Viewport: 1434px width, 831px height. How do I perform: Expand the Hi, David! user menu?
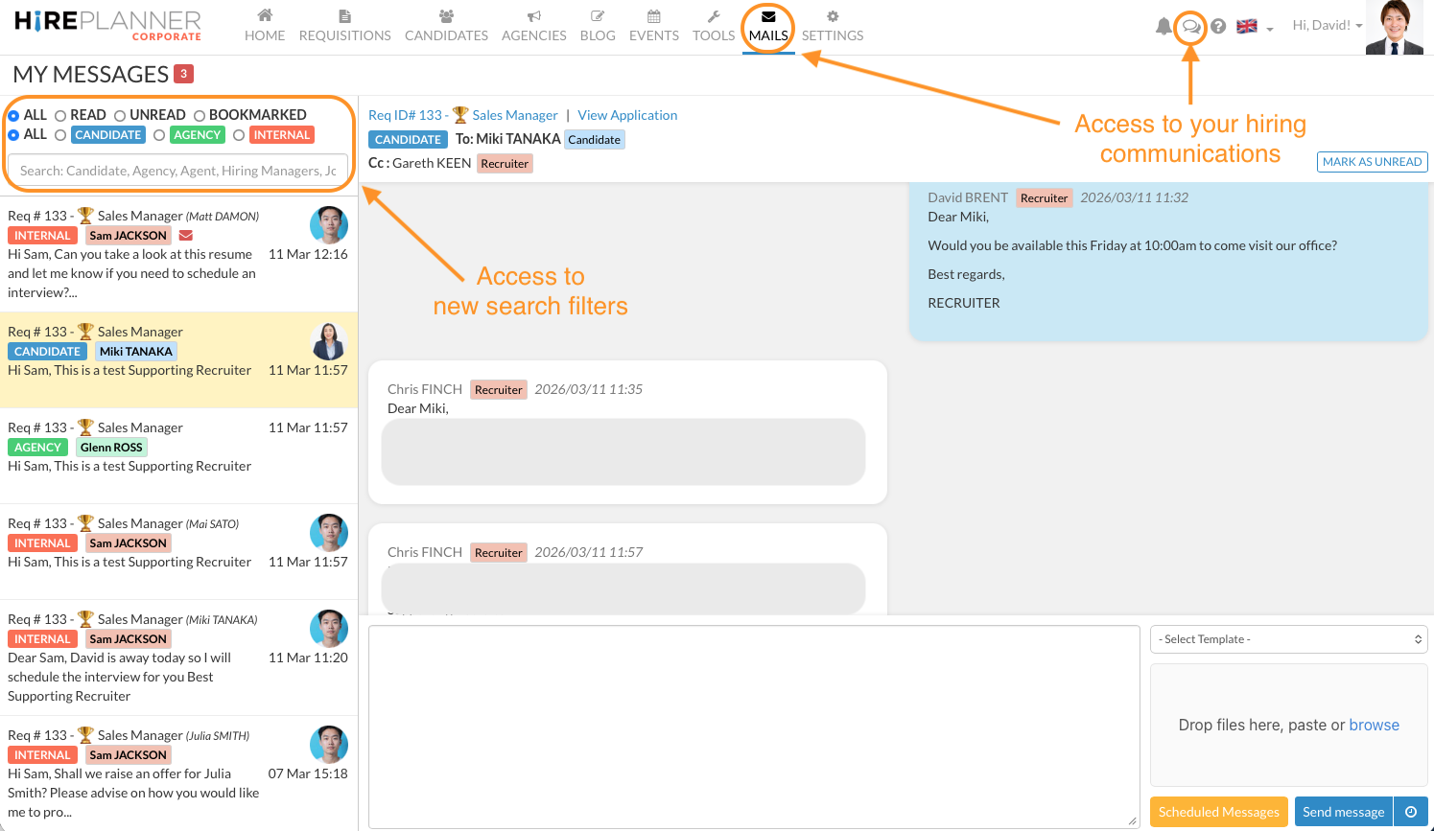[1327, 26]
